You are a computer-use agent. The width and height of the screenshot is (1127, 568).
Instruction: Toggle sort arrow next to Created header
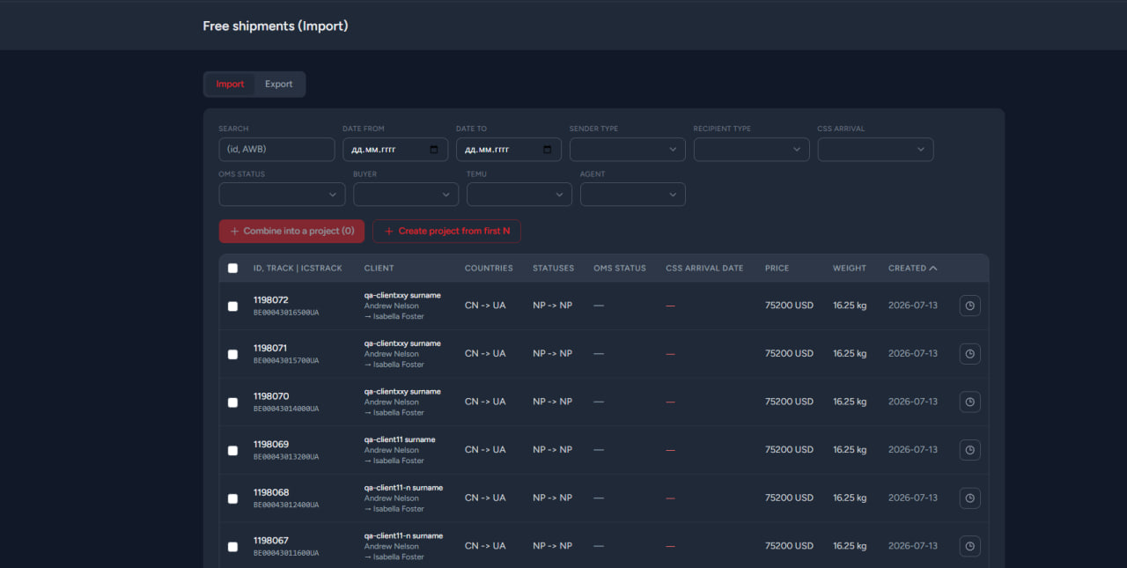pos(933,268)
